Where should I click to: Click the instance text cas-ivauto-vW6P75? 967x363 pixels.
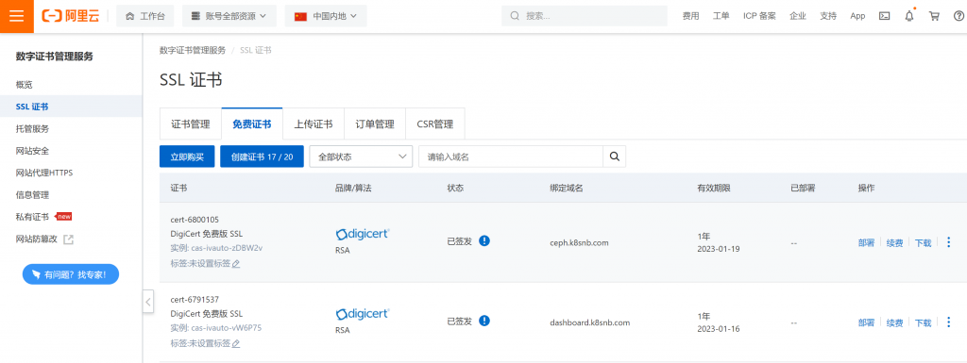coord(227,328)
